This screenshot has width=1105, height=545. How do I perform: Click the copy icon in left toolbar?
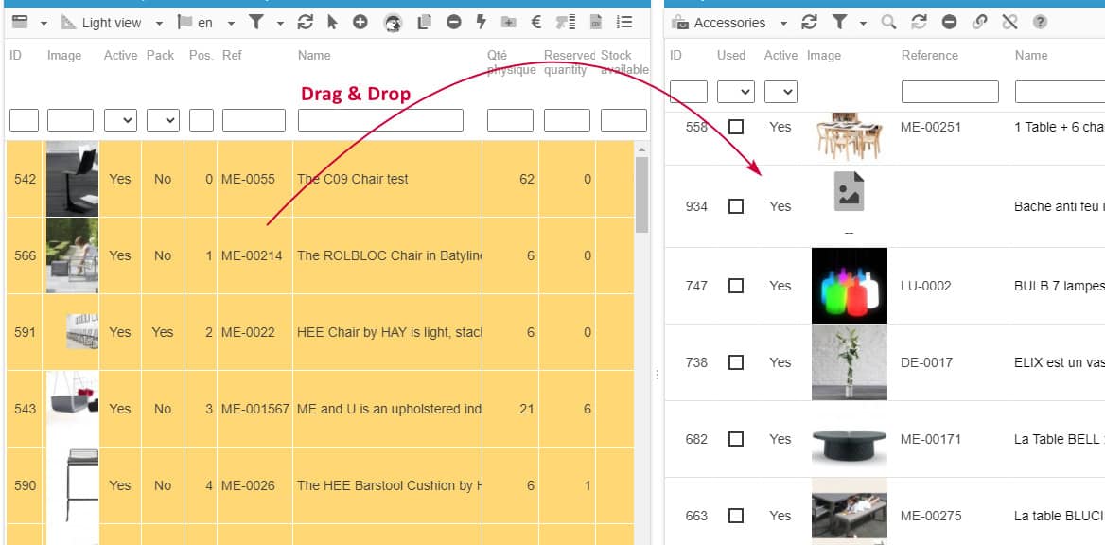(x=424, y=22)
